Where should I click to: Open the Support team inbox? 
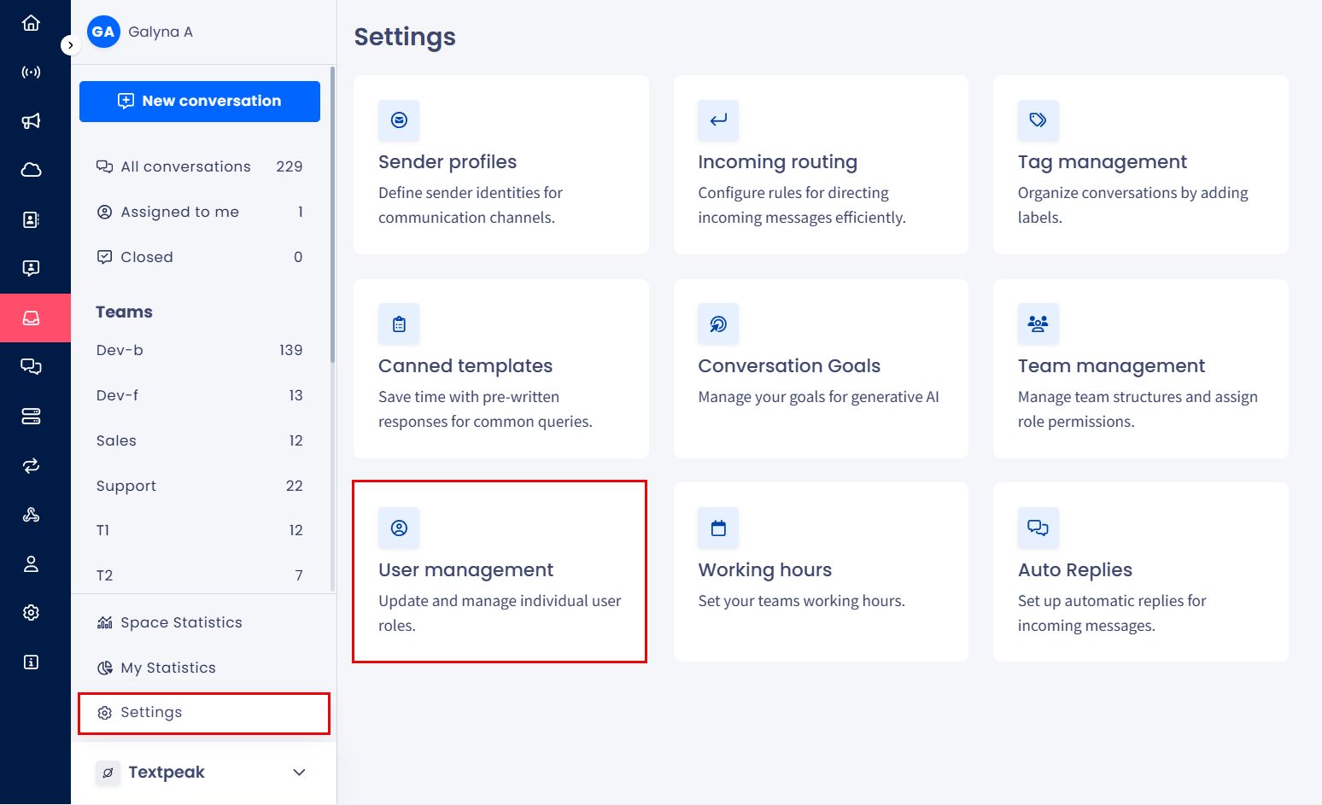tap(200, 486)
